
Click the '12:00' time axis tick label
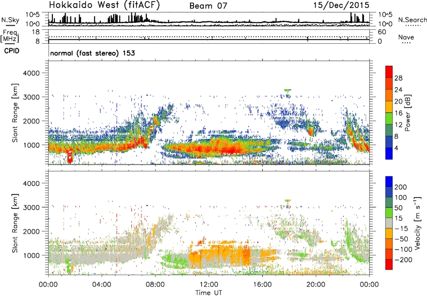(209, 285)
